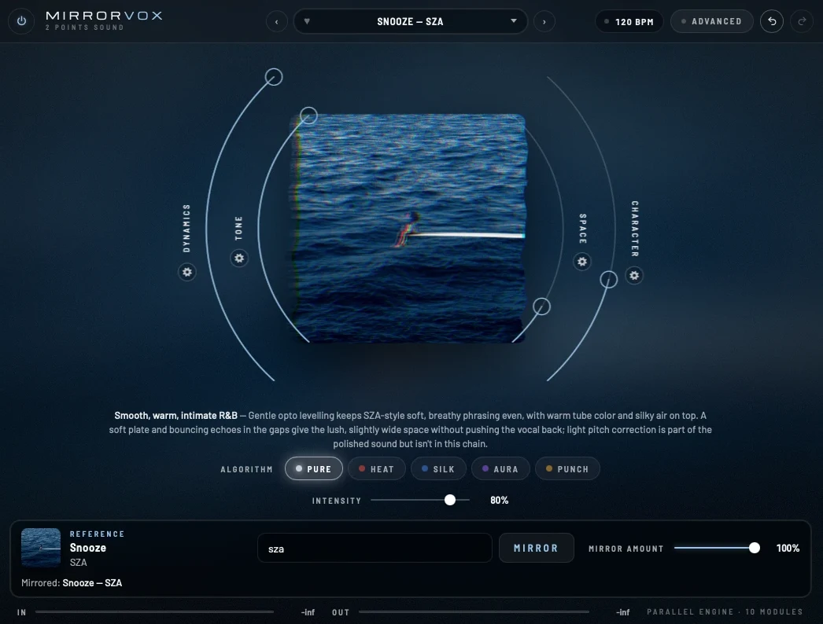Viewport: 823px width, 624px height.
Task: Select the Aura algorithm
Action: point(500,469)
